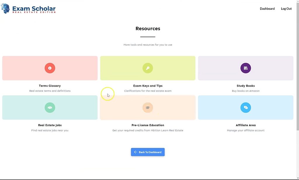Open the Terms Glossary title link

(x=50, y=86)
